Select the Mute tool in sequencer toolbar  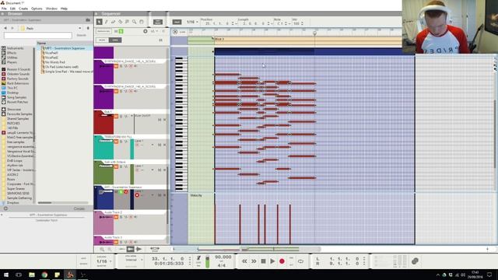(x=127, y=22)
